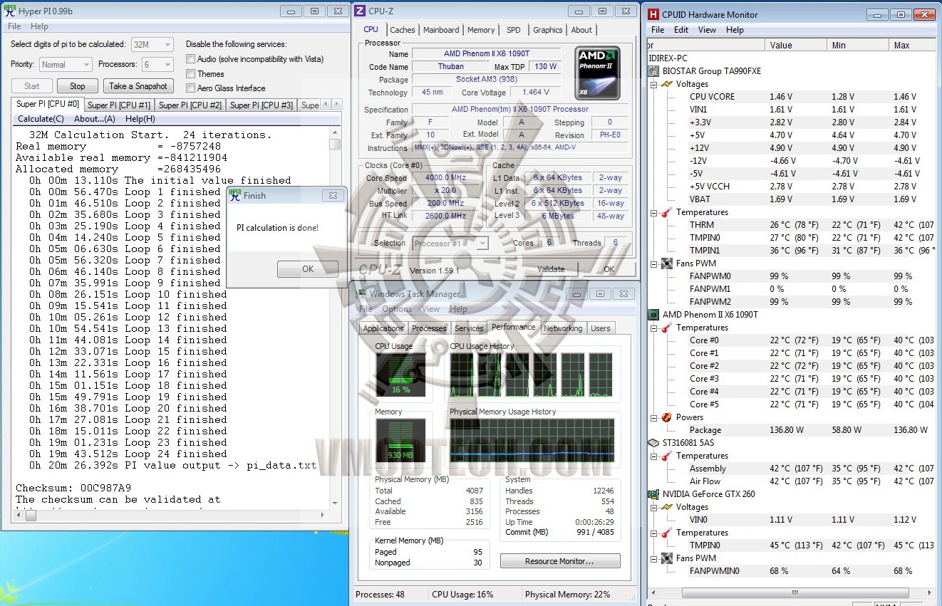The image size is (942, 606).
Task: Click the Validate button in CPU-Z
Action: [x=551, y=269]
